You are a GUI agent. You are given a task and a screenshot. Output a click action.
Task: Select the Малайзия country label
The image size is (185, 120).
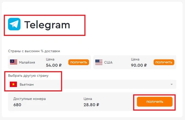point(27,62)
